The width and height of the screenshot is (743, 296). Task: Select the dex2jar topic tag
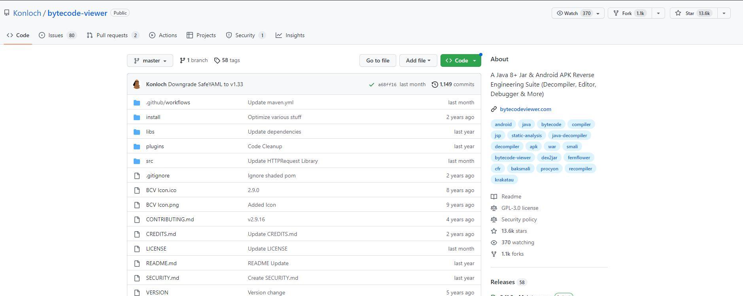coord(549,158)
